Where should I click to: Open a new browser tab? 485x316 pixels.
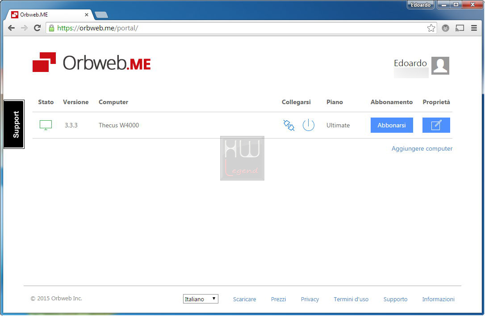(101, 15)
